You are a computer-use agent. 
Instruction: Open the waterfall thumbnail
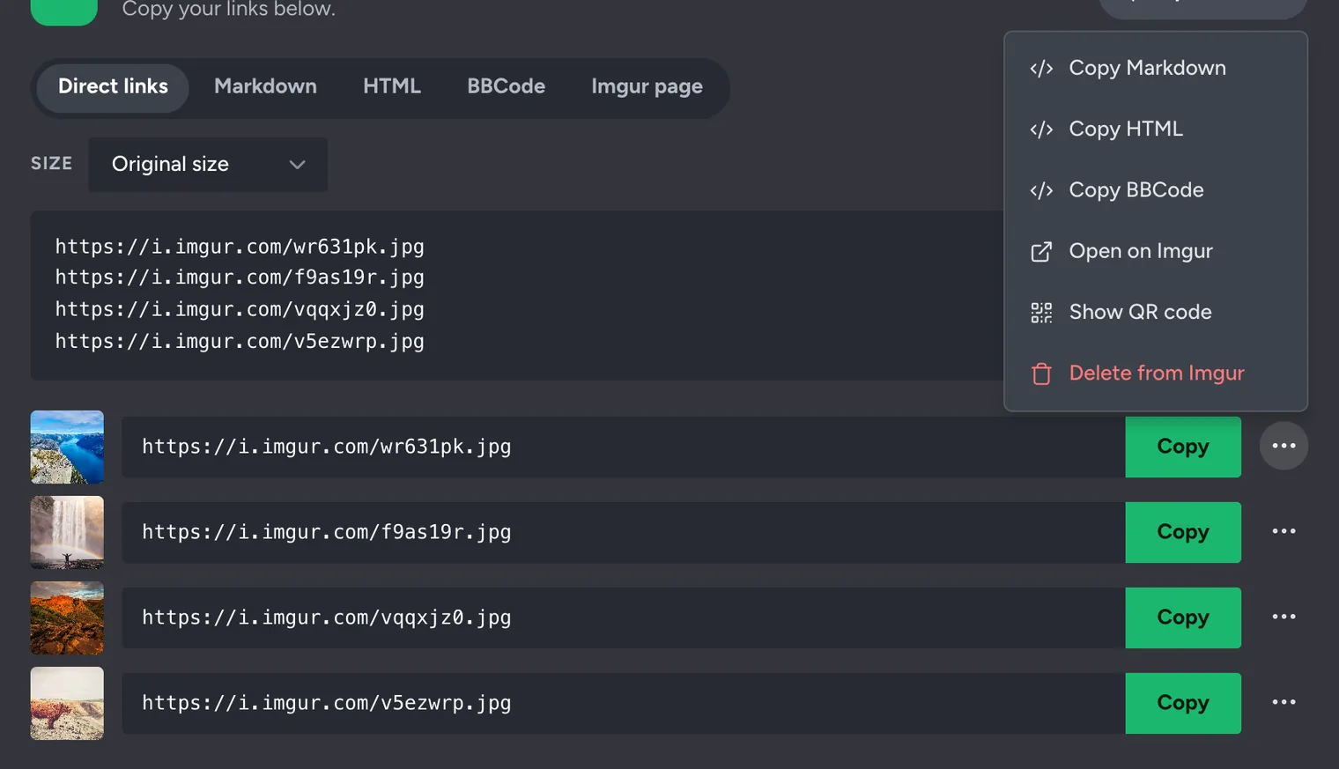coord(67,532)
